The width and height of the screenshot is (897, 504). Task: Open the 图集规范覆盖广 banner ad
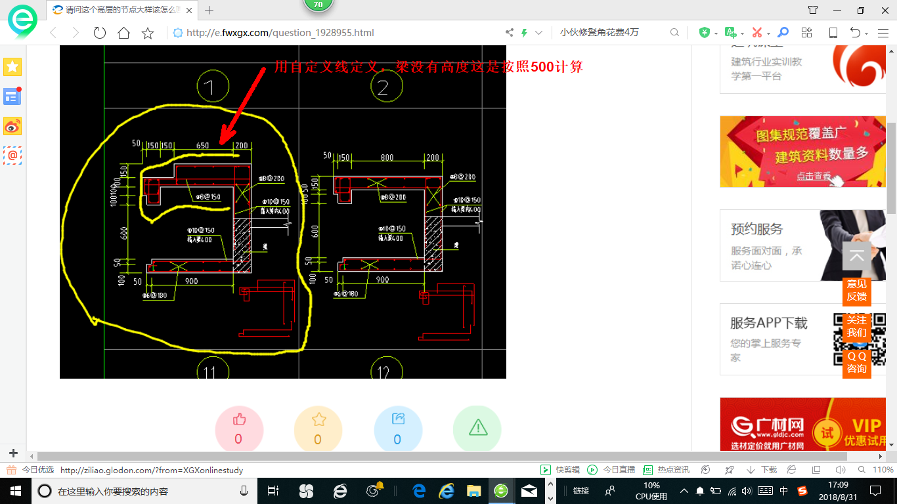click(803, 152)
